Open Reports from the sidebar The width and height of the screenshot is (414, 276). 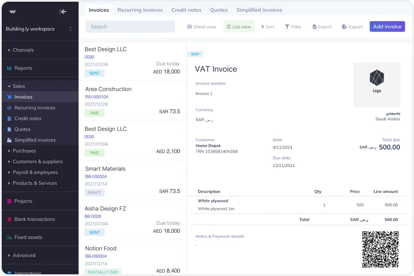click(23, 68)
